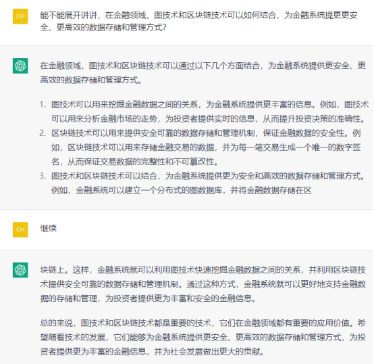Click the line starting 名，从而保证交易数据的完整性
Viewport: 374px width, 364px height.
click(x=135, y=162)
